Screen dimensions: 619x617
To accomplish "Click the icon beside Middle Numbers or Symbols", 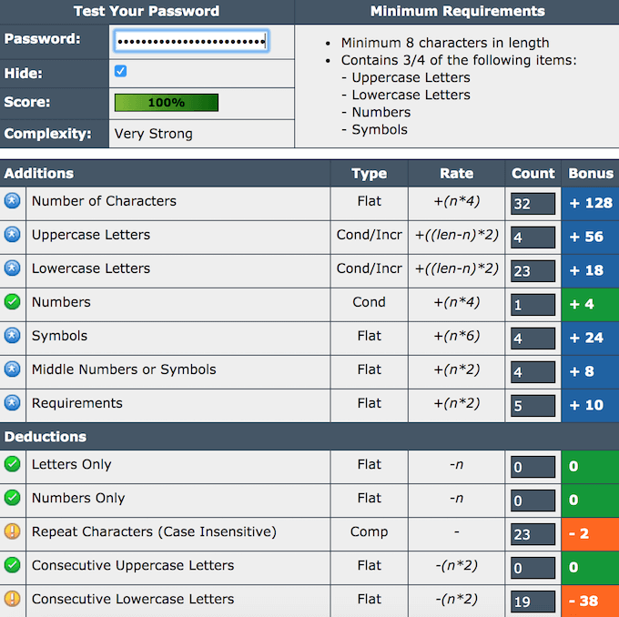I will pyautogui.click(x=13, y=369).
